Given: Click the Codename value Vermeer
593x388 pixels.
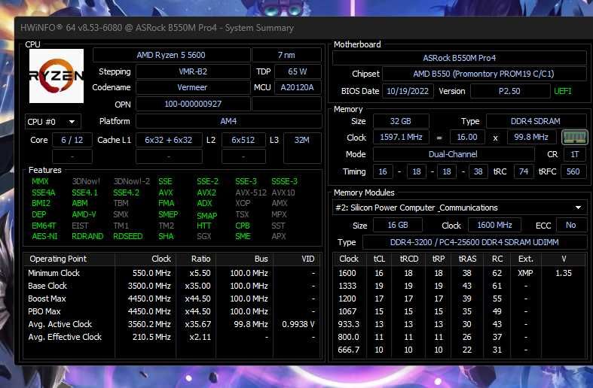Looking at the screenshot, I should point(193,87).
